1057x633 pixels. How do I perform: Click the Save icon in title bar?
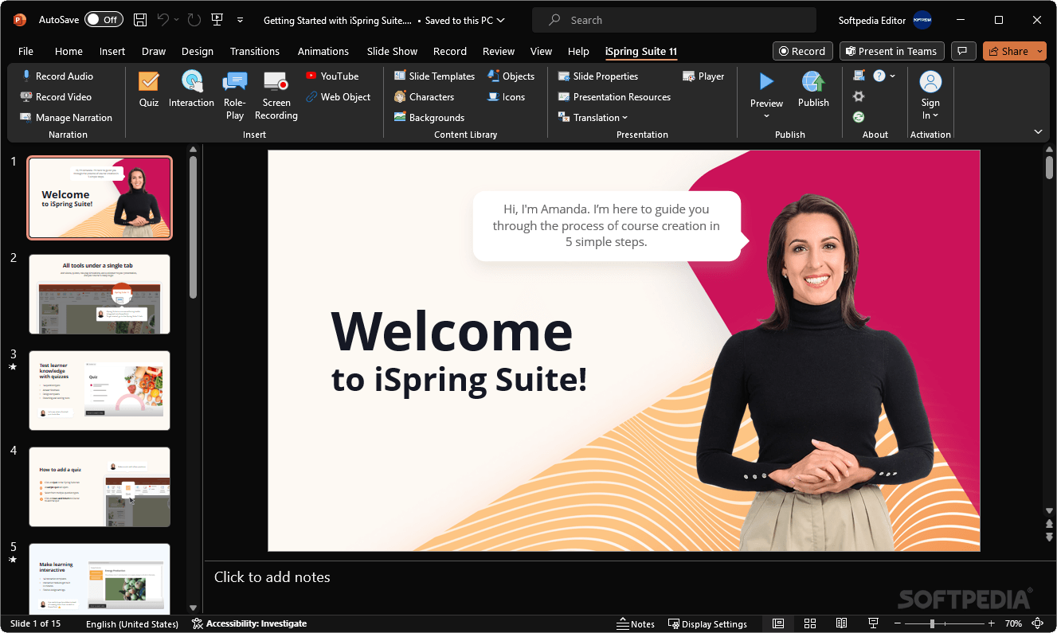click(140, 20)
